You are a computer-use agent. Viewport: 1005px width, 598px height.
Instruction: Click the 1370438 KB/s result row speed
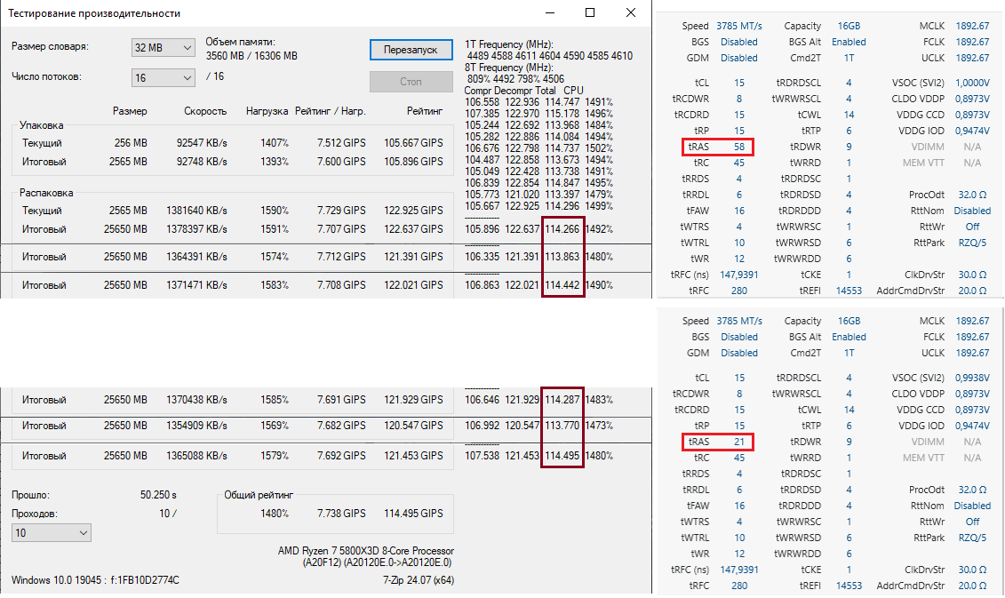click(196, 399)
